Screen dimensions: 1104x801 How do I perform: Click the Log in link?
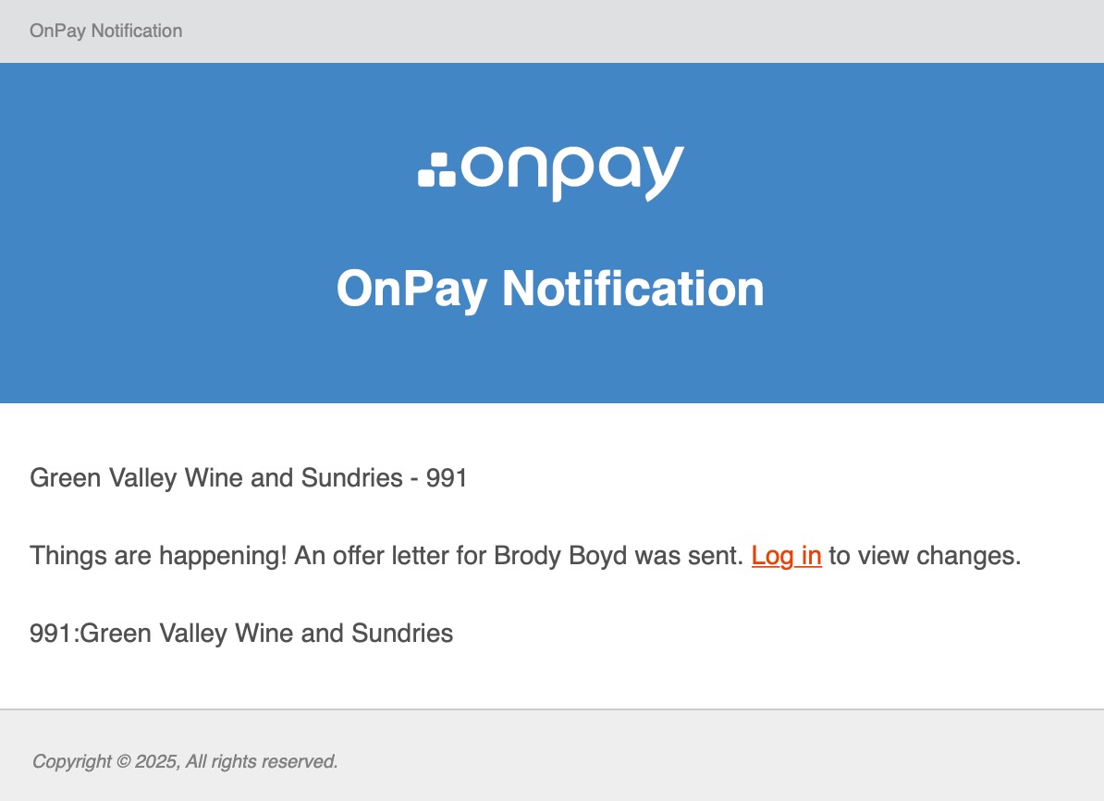click(786, 556)
